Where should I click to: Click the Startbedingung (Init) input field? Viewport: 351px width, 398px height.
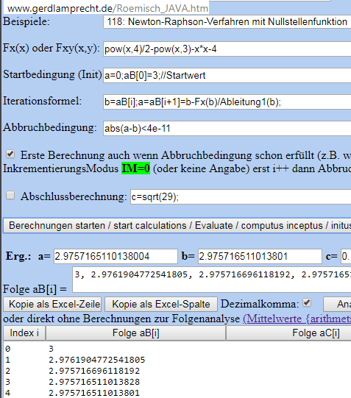[x=227, y=75]
